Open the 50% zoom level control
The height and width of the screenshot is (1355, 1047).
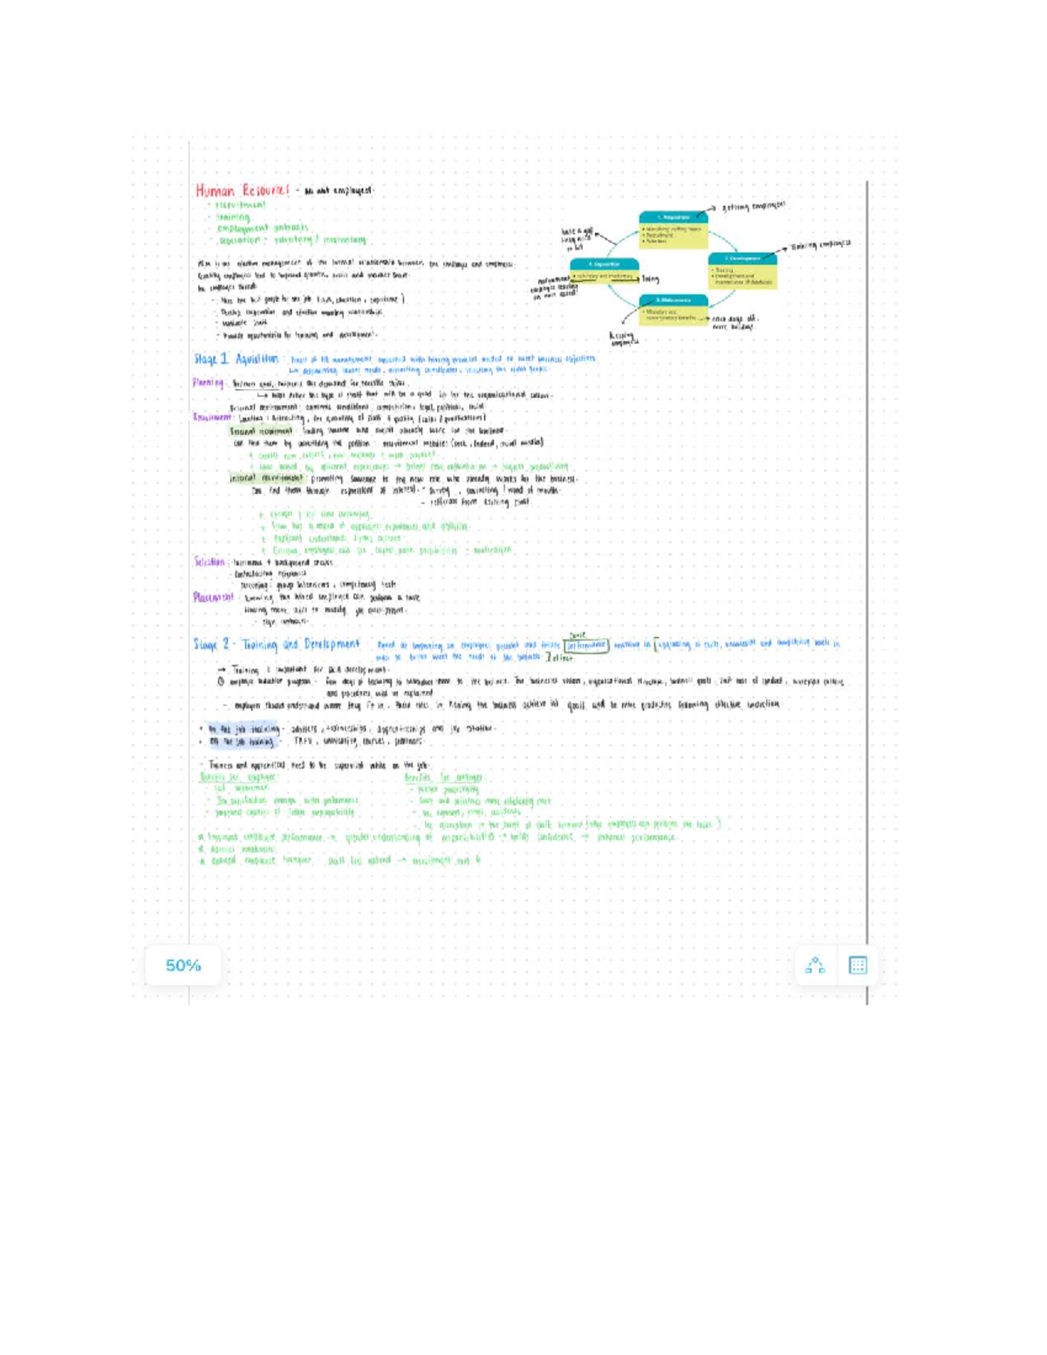(183, 965)
